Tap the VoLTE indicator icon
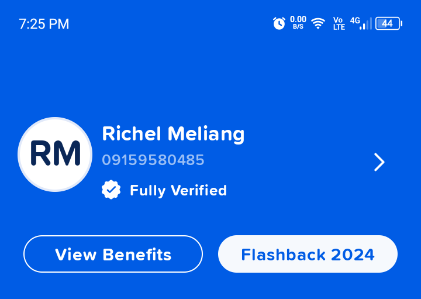Image resolution: width=421 pixels, height=299 pixels. click(x=339, y=23)
